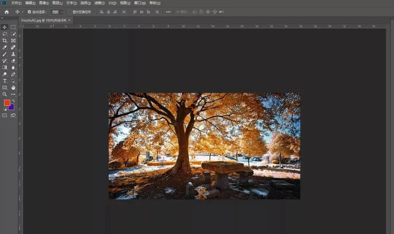Viewport: 394px width, 234px height.
Task: Expand the collapsed toolbar double-arrow
Action: 2,18
